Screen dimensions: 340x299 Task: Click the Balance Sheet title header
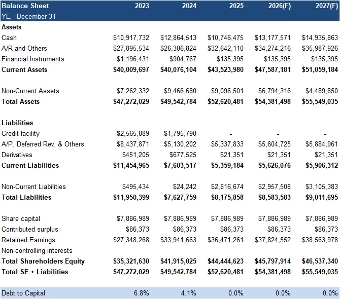click(25, 6)
